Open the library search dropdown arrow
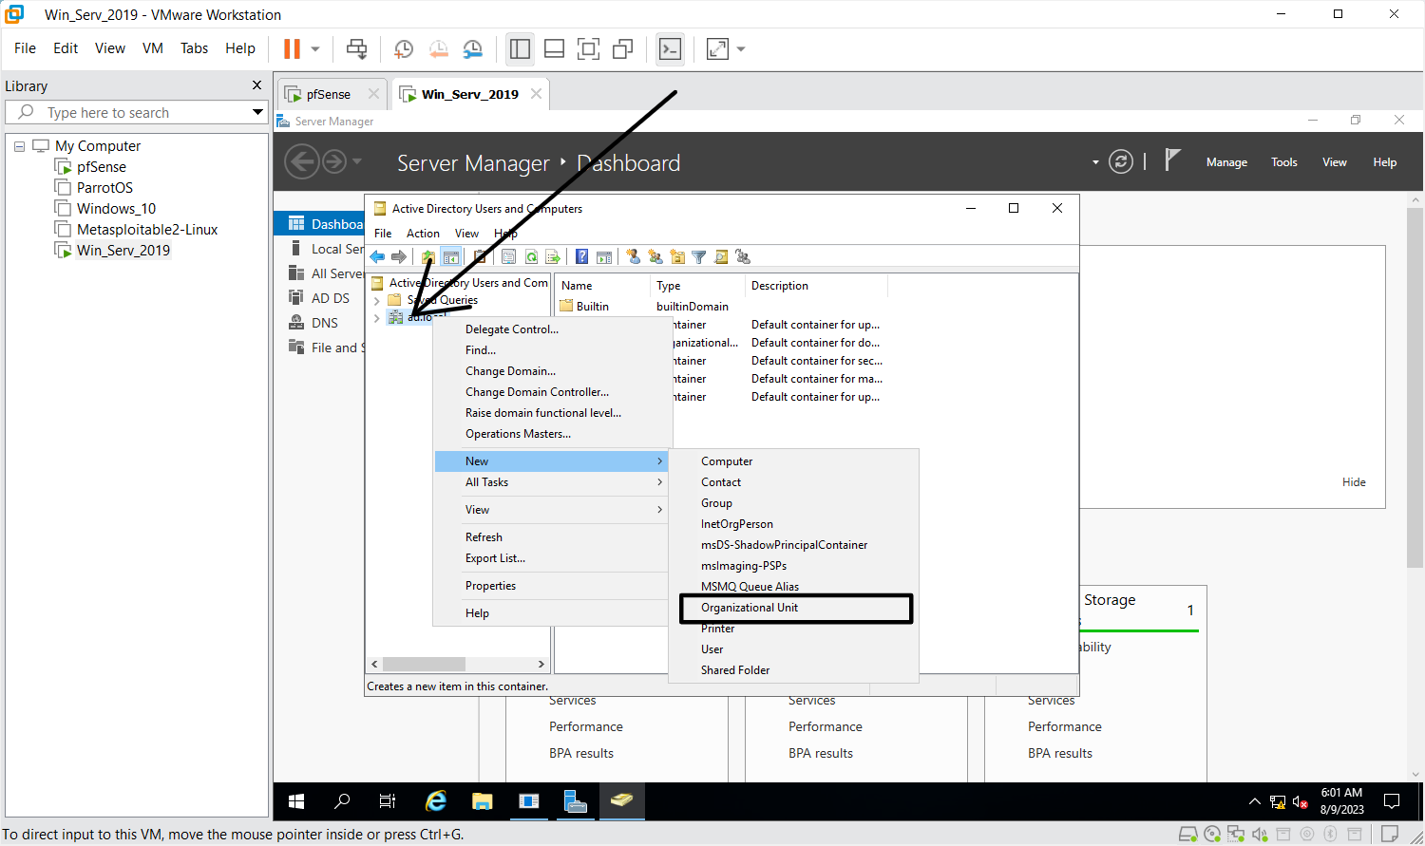The width and height of the screenshot is (1425, 846). pos(257,112)
